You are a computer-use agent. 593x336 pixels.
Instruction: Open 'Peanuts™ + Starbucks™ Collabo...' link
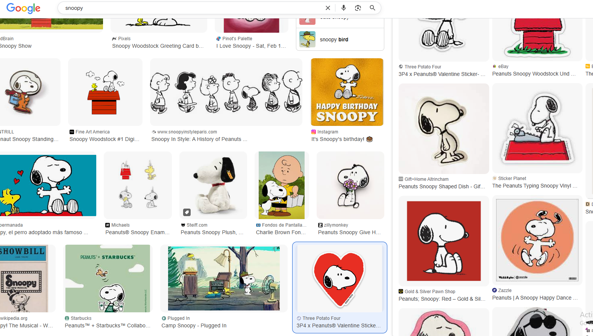pyautogui.click(x=108, y=326)
